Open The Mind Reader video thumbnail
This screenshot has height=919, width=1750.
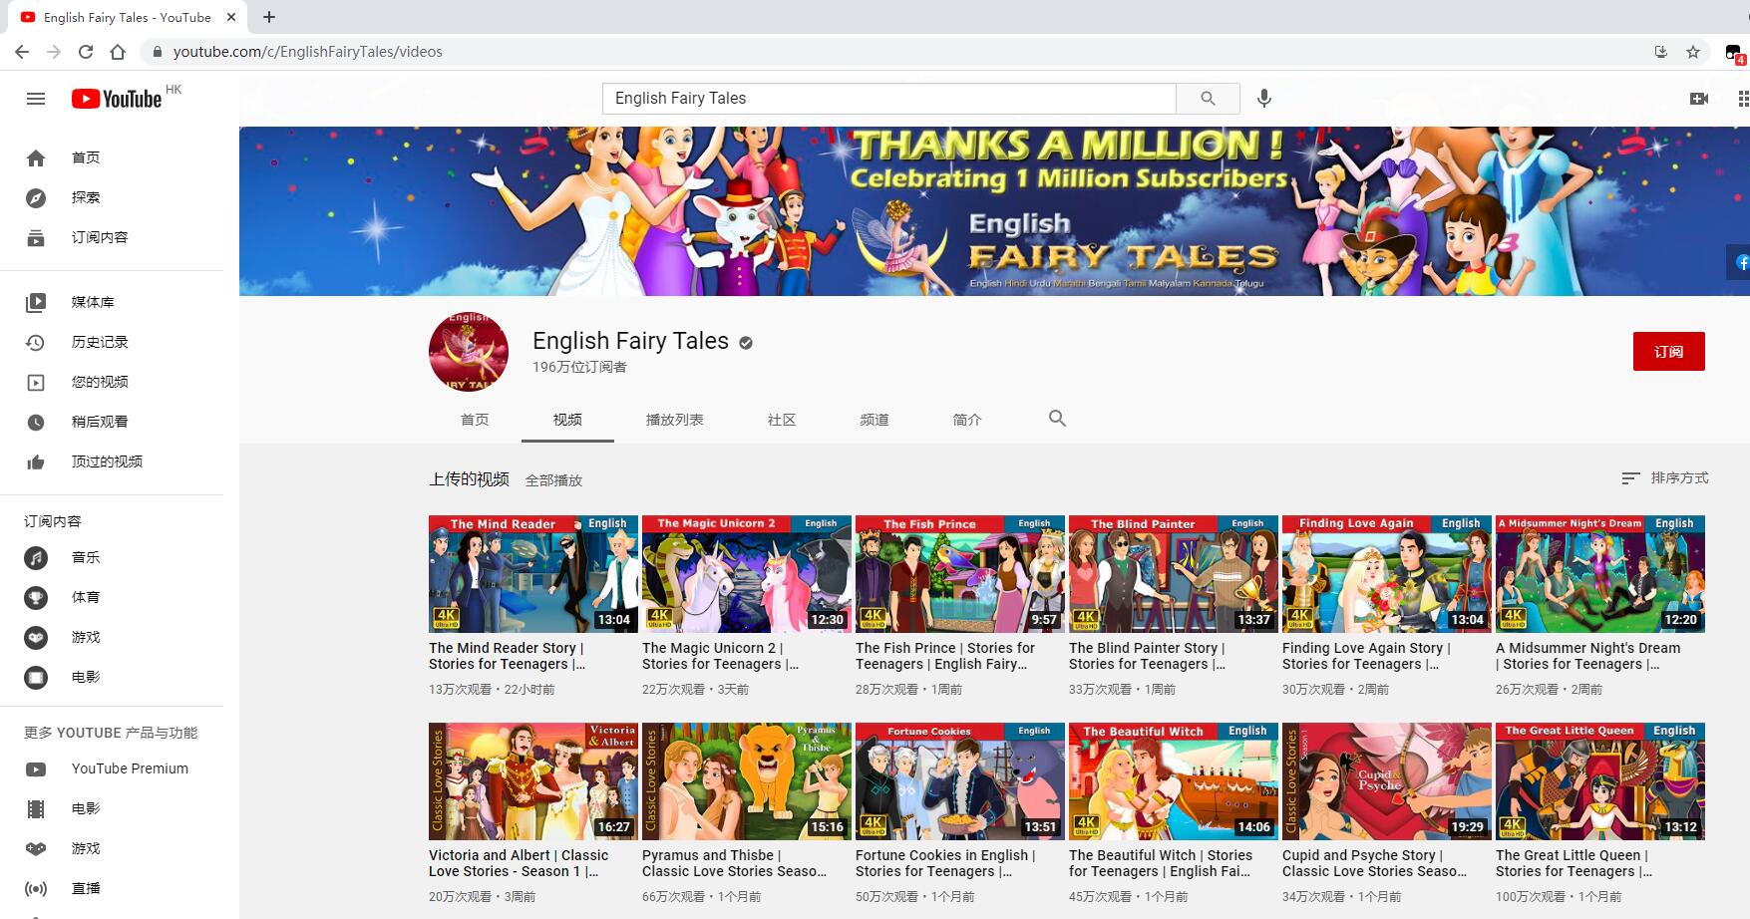(533, 574)
